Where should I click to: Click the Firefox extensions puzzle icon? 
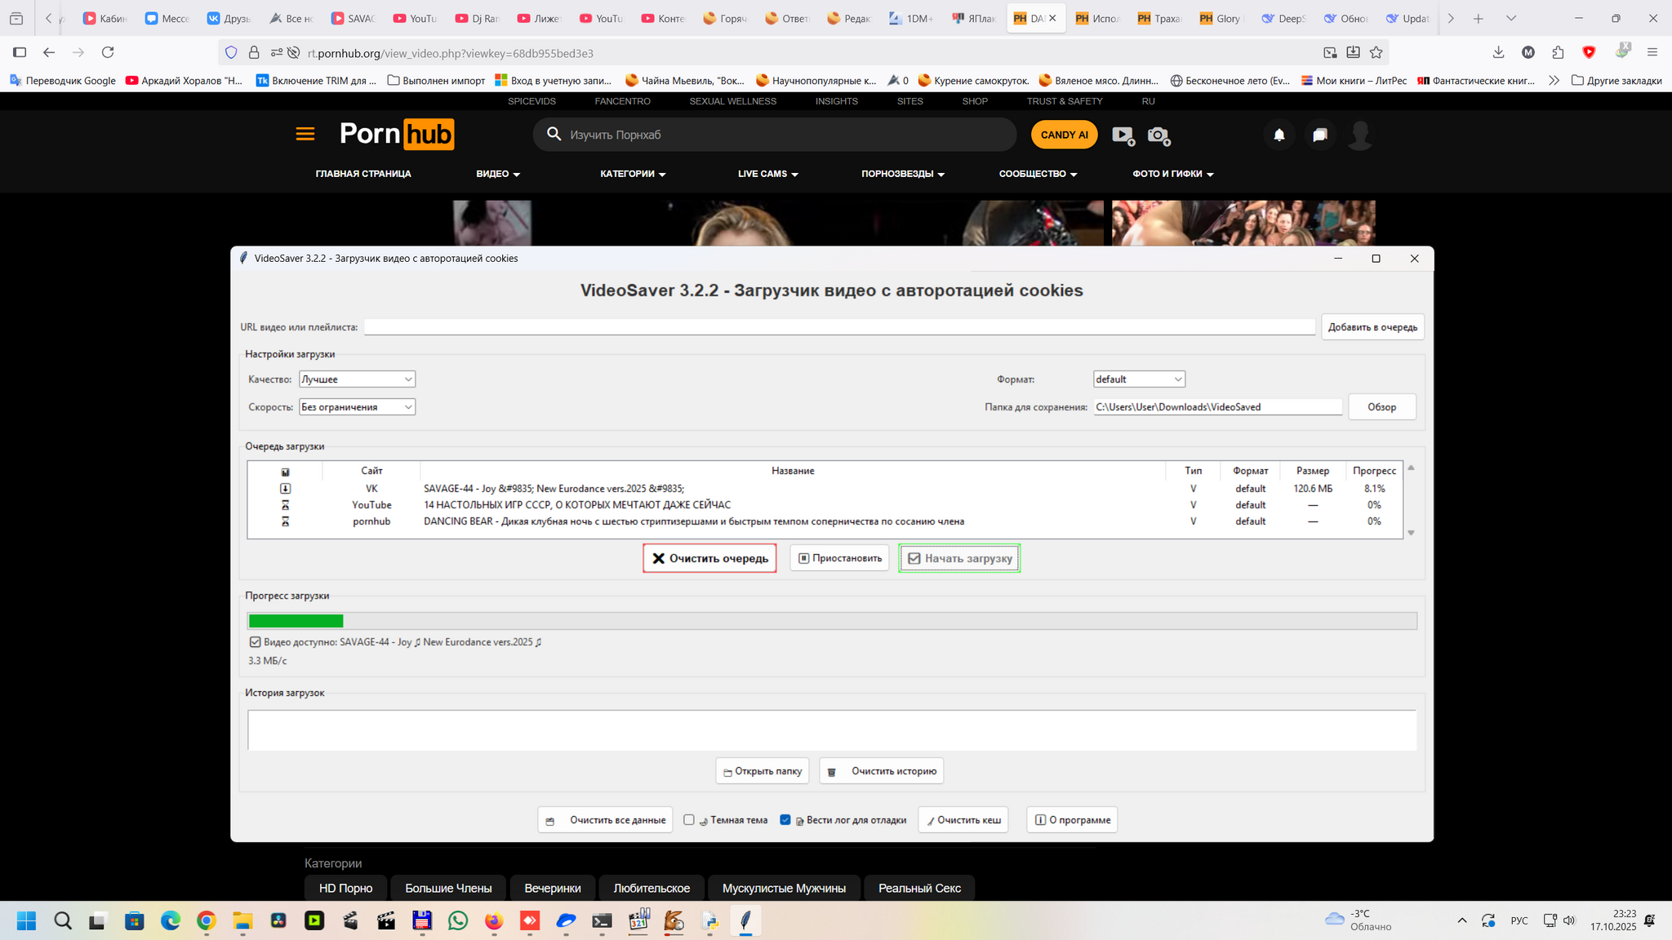click(x=1558, y=52)
